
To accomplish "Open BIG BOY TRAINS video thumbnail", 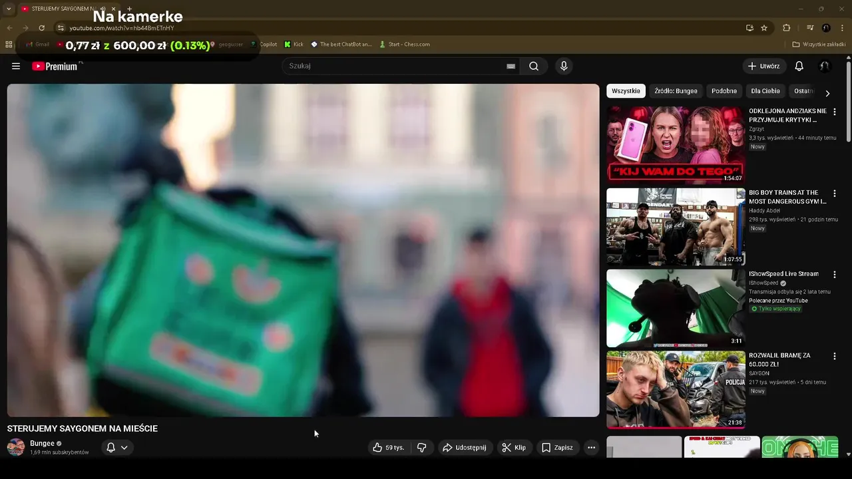I will tap(676, 226).
